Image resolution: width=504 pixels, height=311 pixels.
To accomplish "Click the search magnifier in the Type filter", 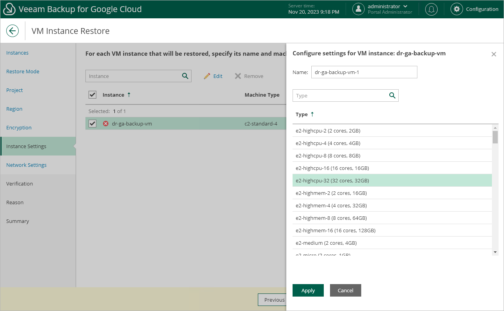I will [392, 95].
